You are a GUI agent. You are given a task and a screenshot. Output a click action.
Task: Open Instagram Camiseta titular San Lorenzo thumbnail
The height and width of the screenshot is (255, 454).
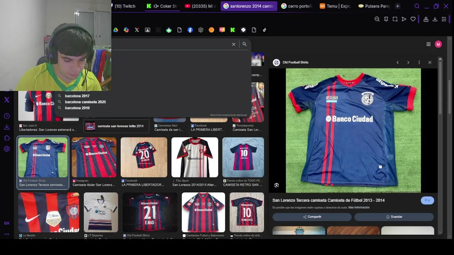coord(94,157)
